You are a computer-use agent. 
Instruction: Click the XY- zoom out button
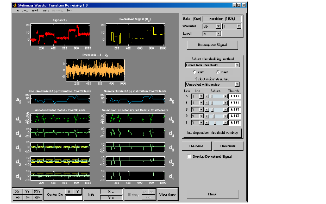pos(37,197)
